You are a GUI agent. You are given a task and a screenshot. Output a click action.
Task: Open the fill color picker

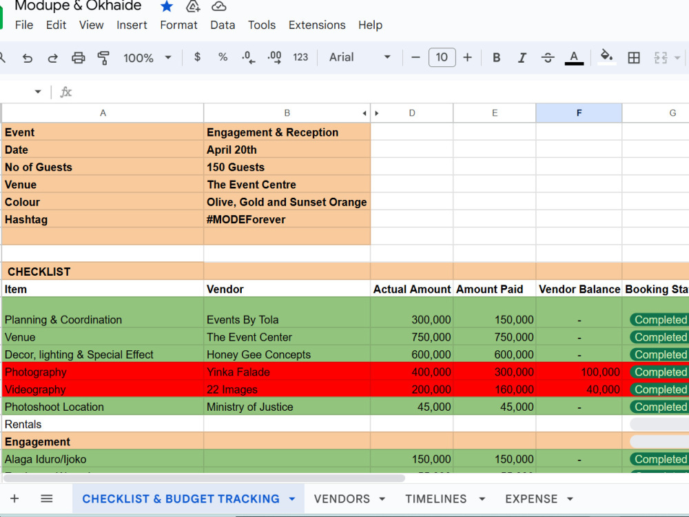coord(606,57)
